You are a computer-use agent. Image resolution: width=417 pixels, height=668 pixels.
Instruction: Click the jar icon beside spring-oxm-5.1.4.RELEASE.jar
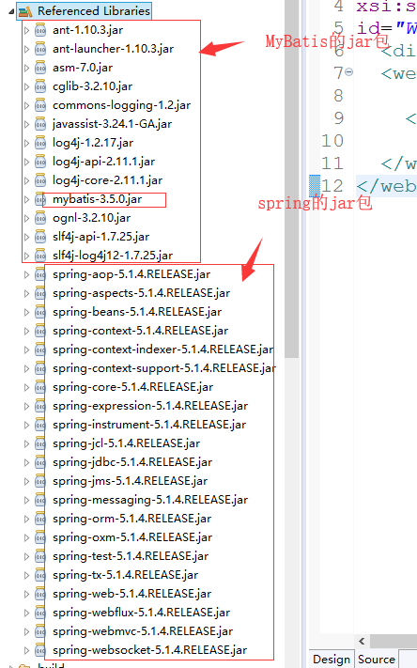pyautogui.click(x=40, y=537)
